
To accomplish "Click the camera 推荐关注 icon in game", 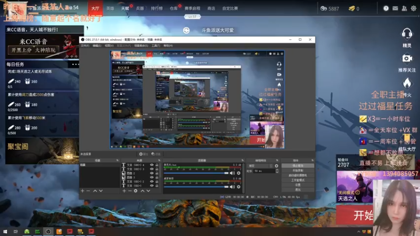I will click(x=407, y=58).
